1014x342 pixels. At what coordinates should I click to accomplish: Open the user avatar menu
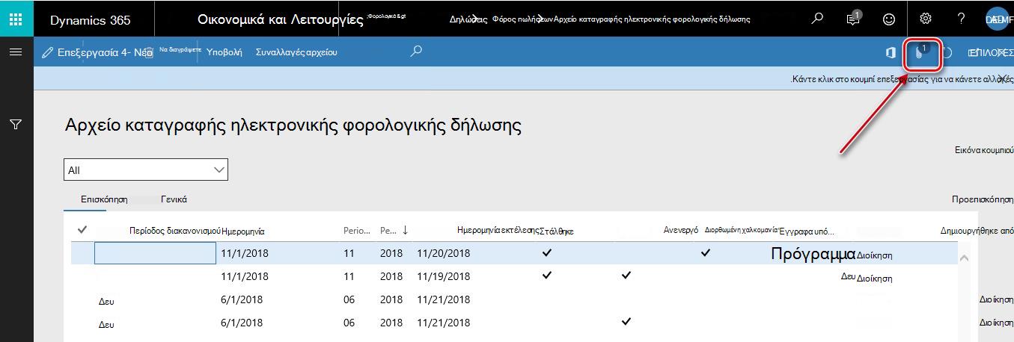(x=996, y=19)
